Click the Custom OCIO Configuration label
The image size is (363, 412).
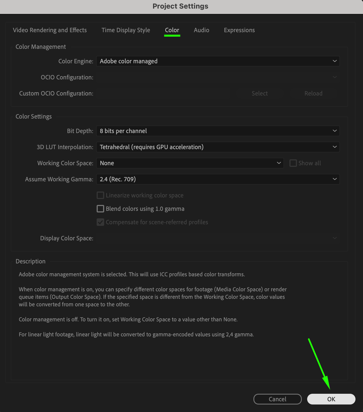click(x=56, y=93)
